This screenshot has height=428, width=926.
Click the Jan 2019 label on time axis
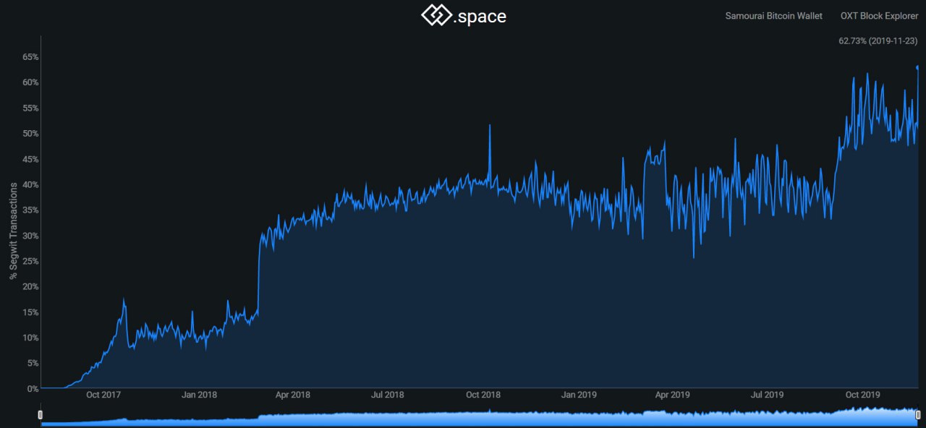click(579, 395)
